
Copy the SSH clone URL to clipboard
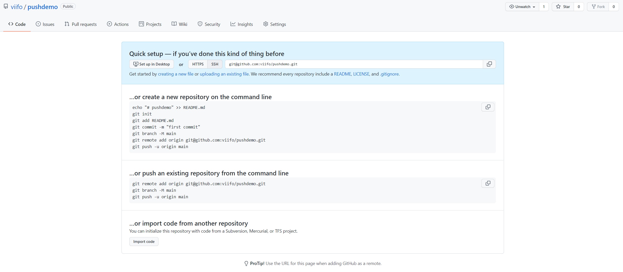[x=489, y=64]
